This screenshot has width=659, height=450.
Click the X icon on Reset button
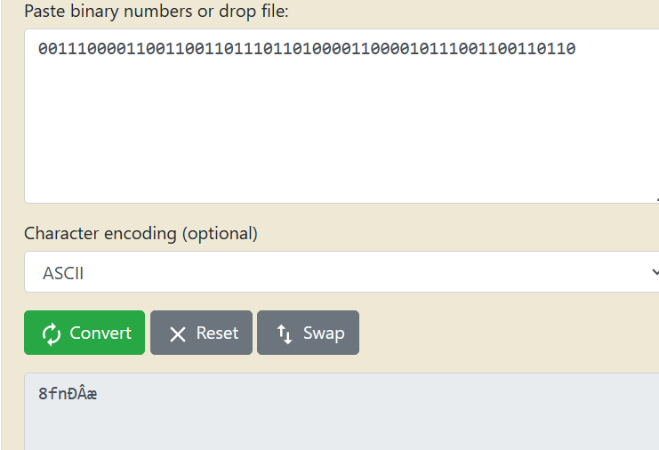(177, 334)
